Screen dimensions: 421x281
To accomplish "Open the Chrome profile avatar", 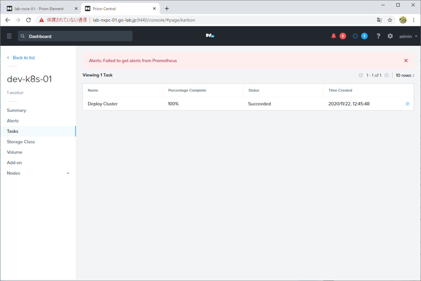I will [x=403, y=20].
